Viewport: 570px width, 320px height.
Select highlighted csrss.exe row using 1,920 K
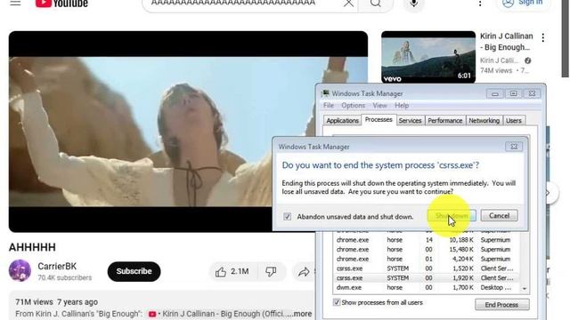click(426, 278)
